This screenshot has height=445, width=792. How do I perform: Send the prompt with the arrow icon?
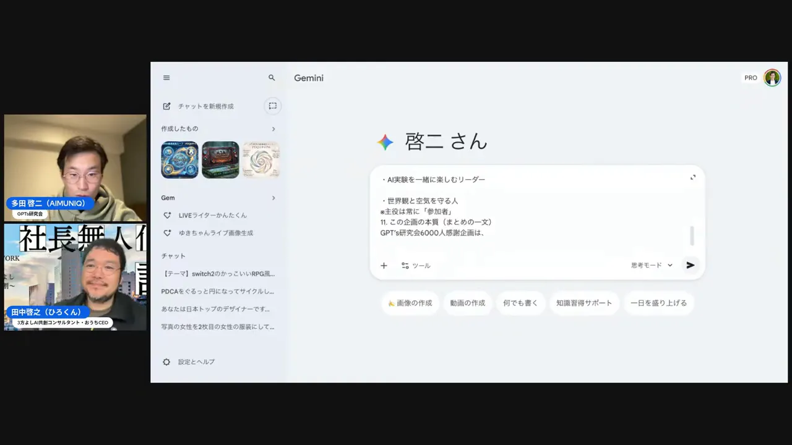691,265
